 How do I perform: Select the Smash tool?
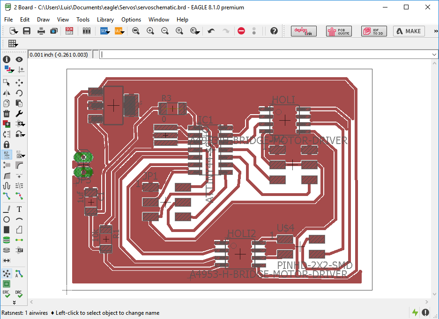7,165
